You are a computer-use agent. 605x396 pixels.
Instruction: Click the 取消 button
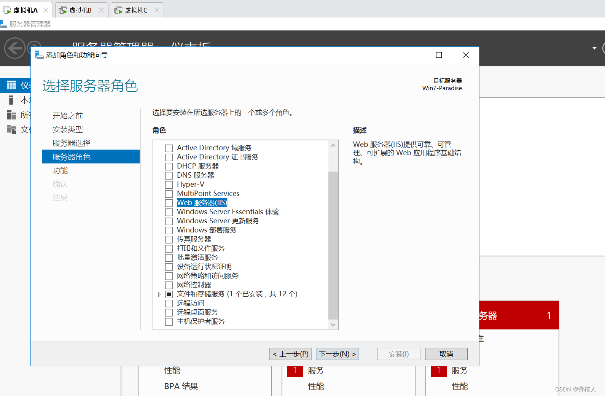point(446,354)
